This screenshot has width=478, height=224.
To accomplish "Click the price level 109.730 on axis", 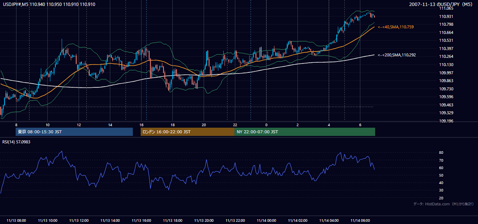I will pos(446,89).
